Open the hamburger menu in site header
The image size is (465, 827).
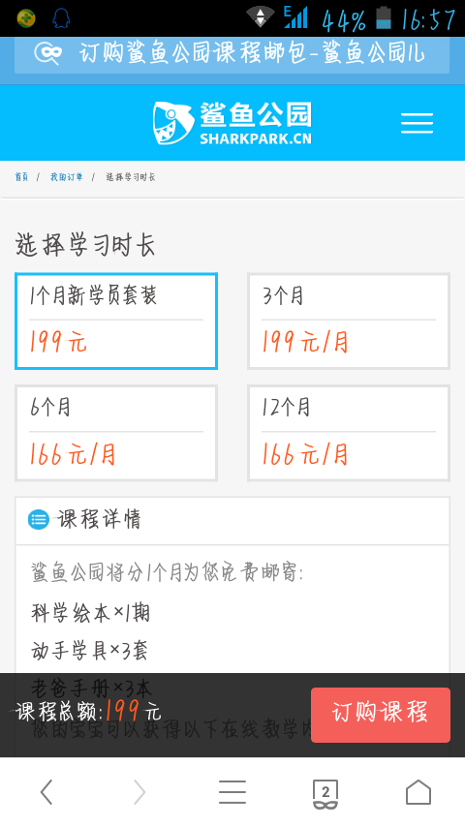pos(417,123)
